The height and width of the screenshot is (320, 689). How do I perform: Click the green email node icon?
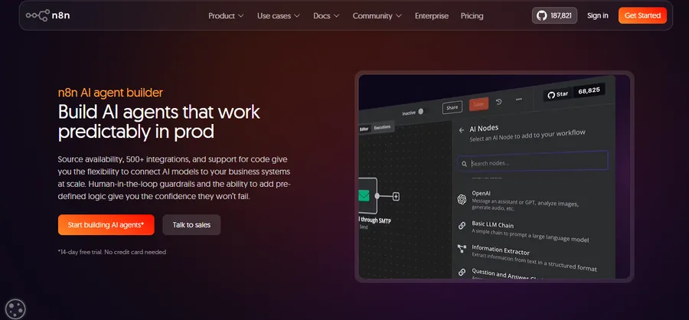pyautogui.click(x=364, y=196)
